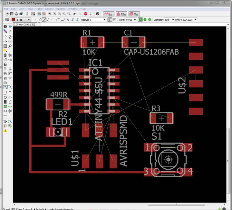Open the Display layers tool
This screenshot has height=210, width=232.
[5, 31]
